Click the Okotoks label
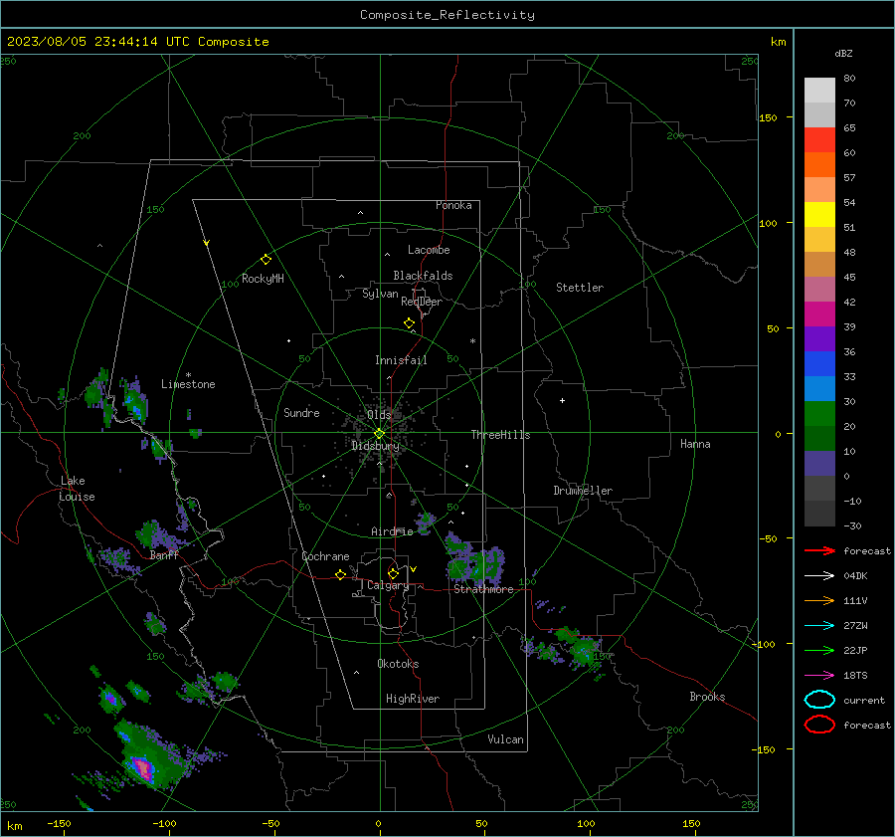 pyautogui.click(x=398, y=664)
